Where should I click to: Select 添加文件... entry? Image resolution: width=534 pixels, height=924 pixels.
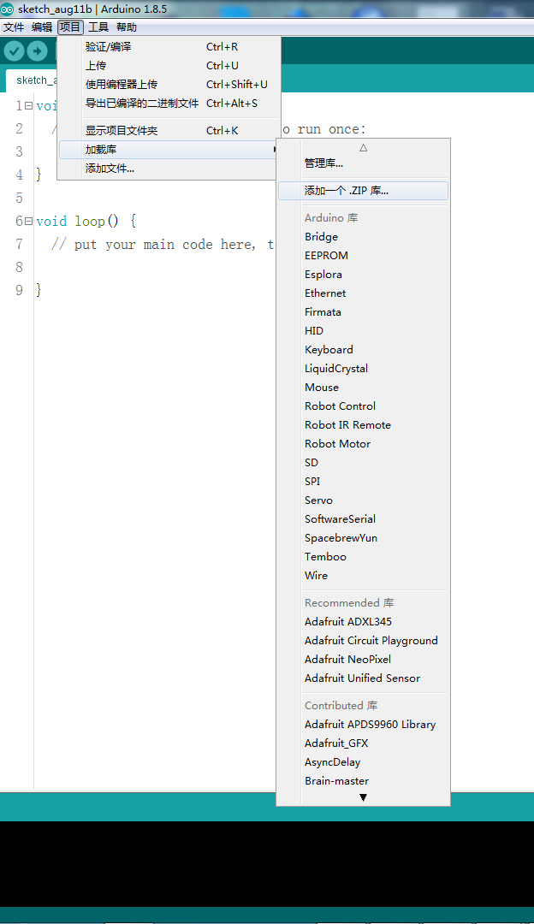pyautogui.click(x=169, y=169)
